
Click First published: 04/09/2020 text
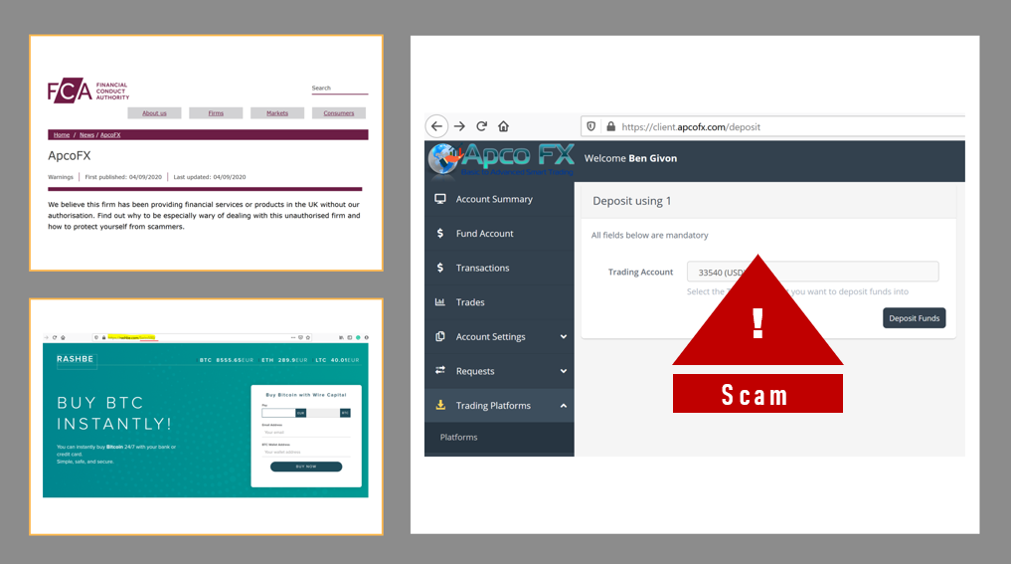123,177
